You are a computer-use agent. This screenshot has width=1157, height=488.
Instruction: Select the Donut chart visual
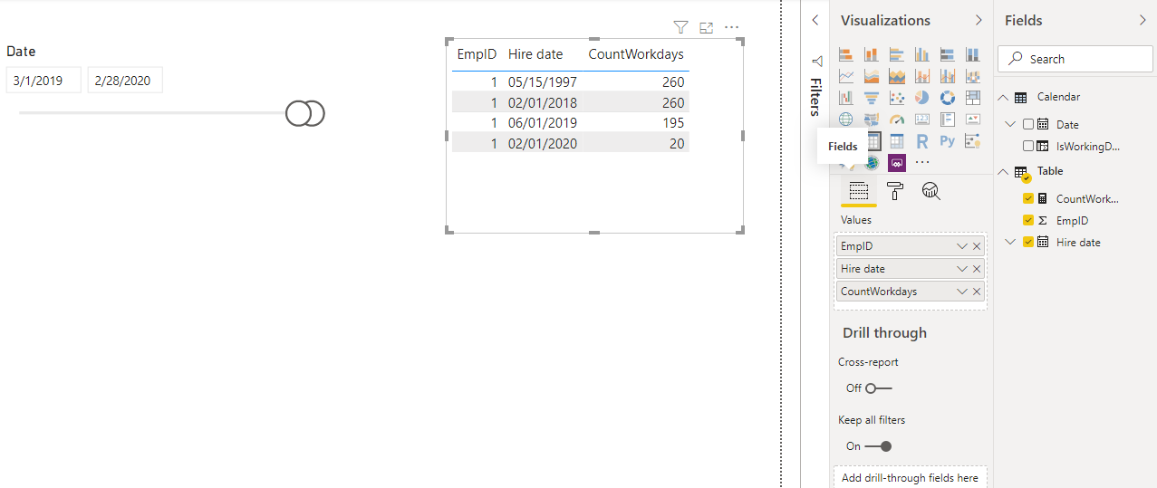(x=948, y=98)
